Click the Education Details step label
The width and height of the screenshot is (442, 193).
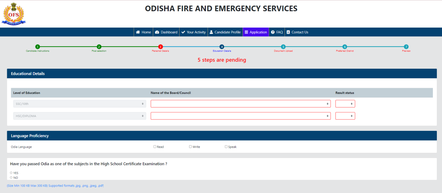click(222, 51)
